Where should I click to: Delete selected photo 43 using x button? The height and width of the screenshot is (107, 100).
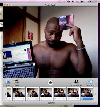click(82, 99)
